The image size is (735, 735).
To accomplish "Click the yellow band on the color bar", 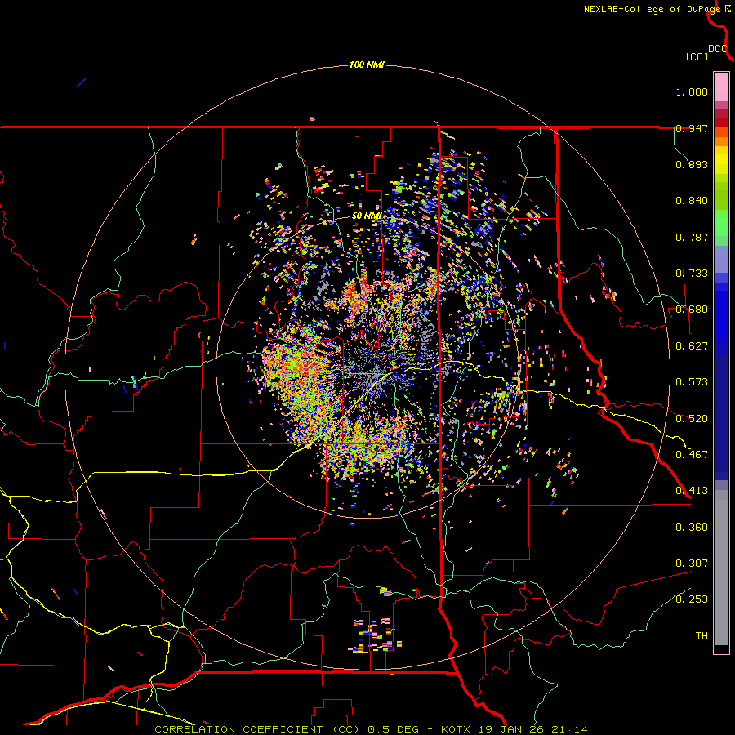I will tap(721, 160).
